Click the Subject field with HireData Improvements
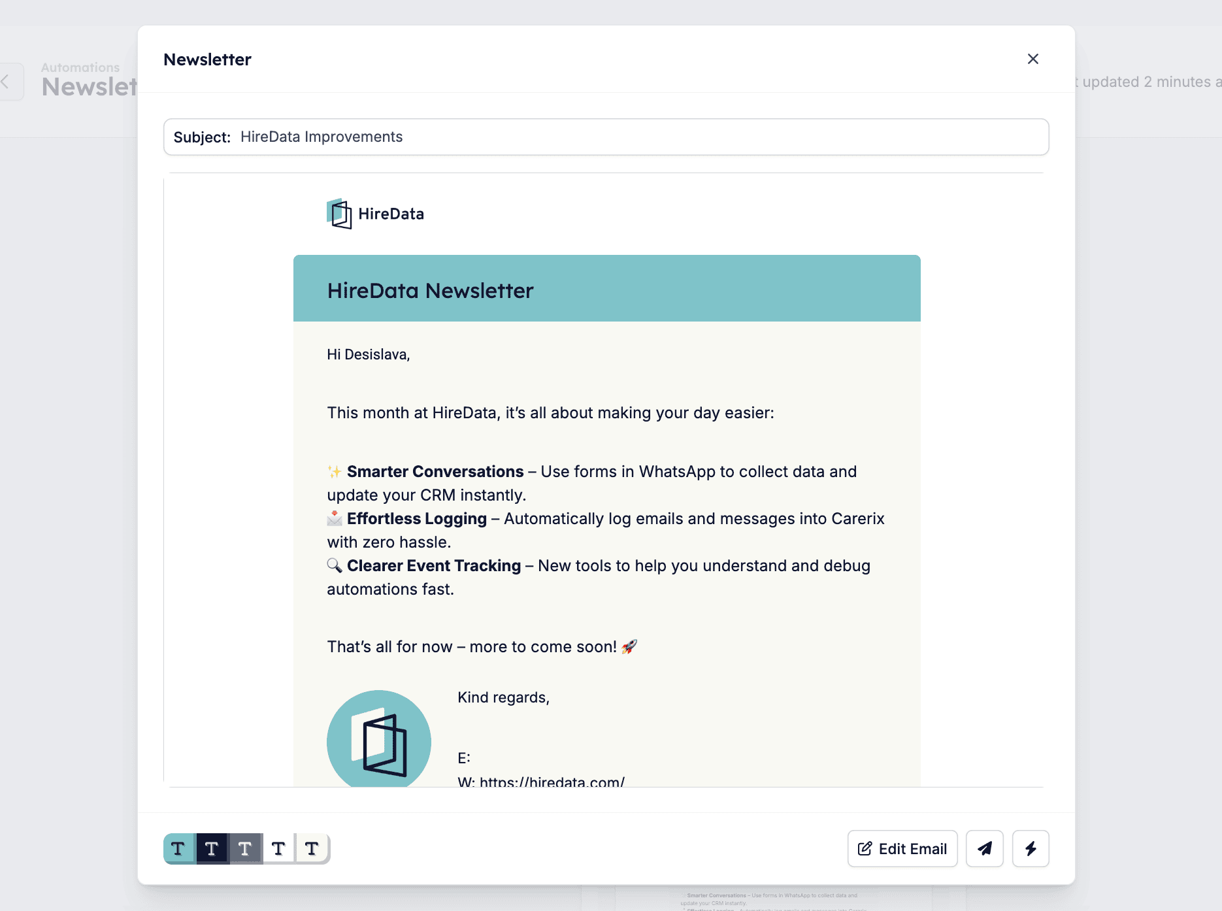The image size is (1222, 911). pyautogui.click(x=606, y=137)
